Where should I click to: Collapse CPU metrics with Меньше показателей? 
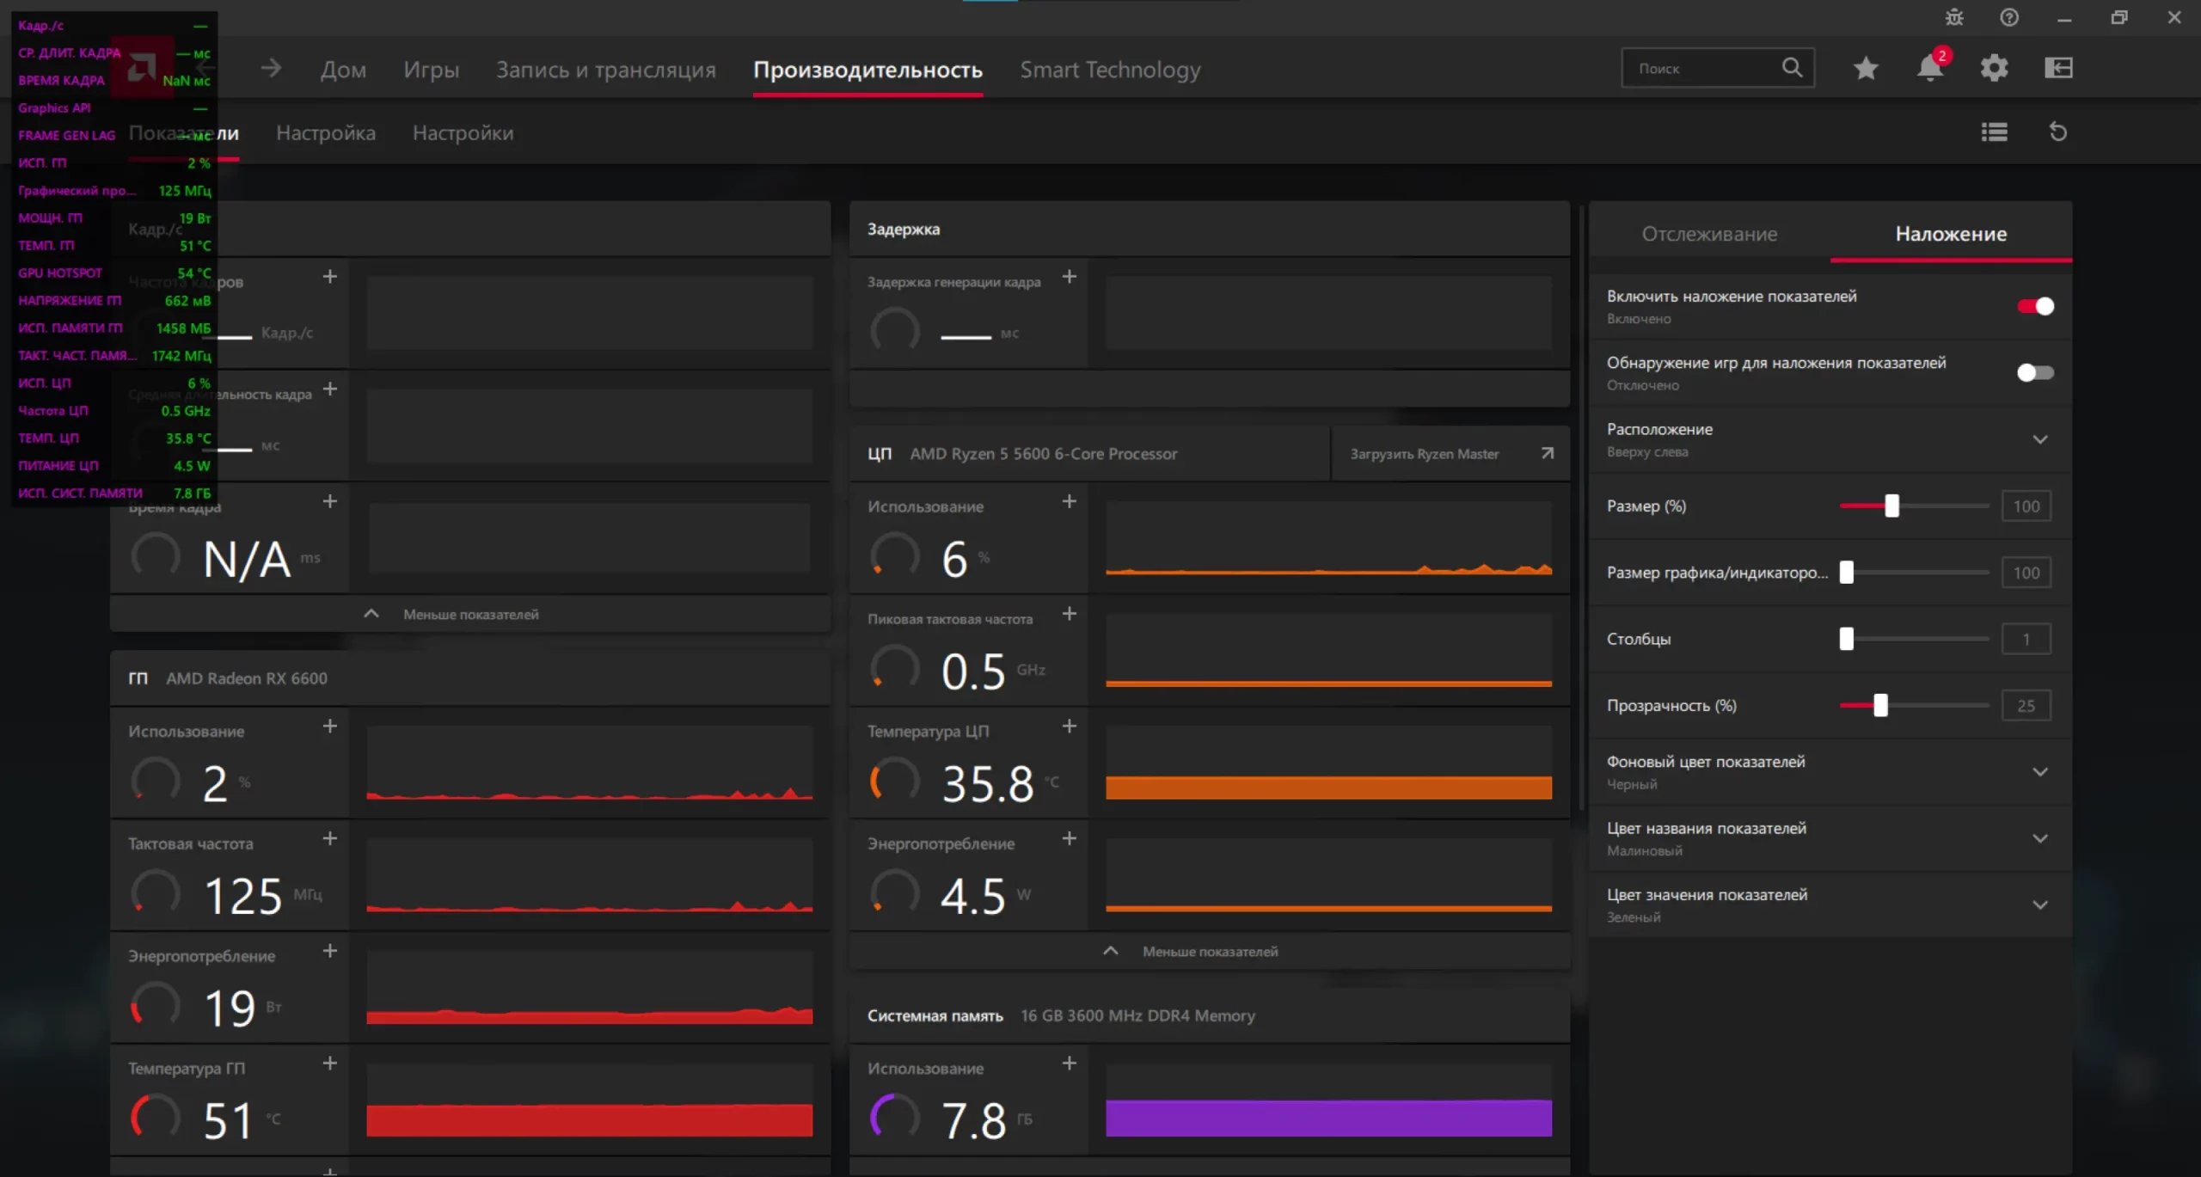pyautogui.click(x=1209, y=952)
